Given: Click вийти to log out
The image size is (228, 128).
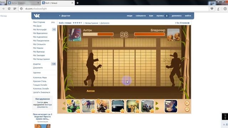Looking at the screenshot, I should [188, 16].
